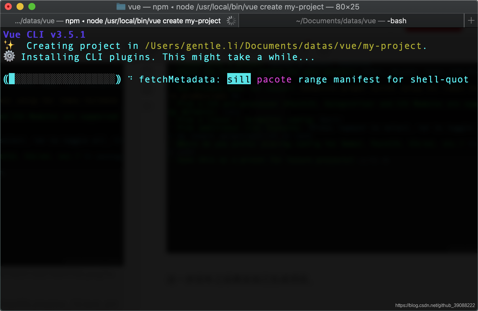Open a new terminal tab with plus button
Screen dimensions: 478x311
point(471,21)
